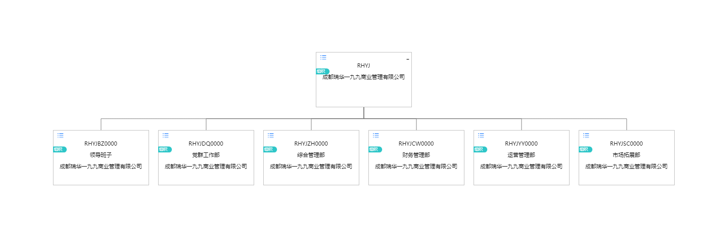Open list icon on 综合管理部 node
719x251 pixels.
(271, 136)
